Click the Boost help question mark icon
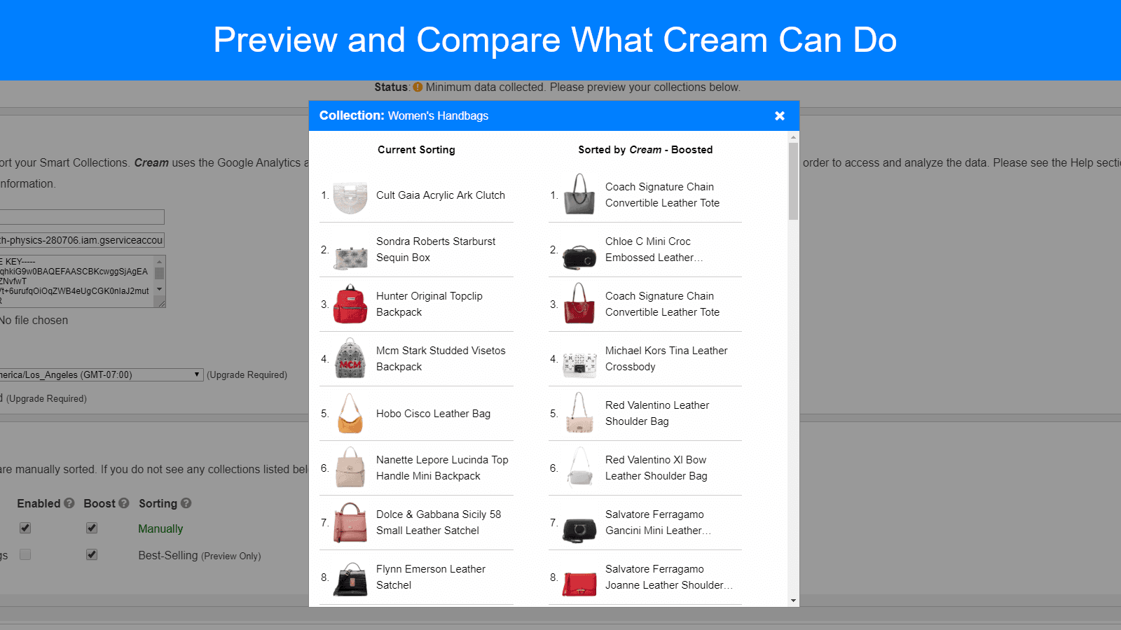 point(124,503)
